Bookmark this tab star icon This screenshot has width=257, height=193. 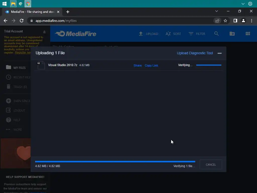pos(225,21)
